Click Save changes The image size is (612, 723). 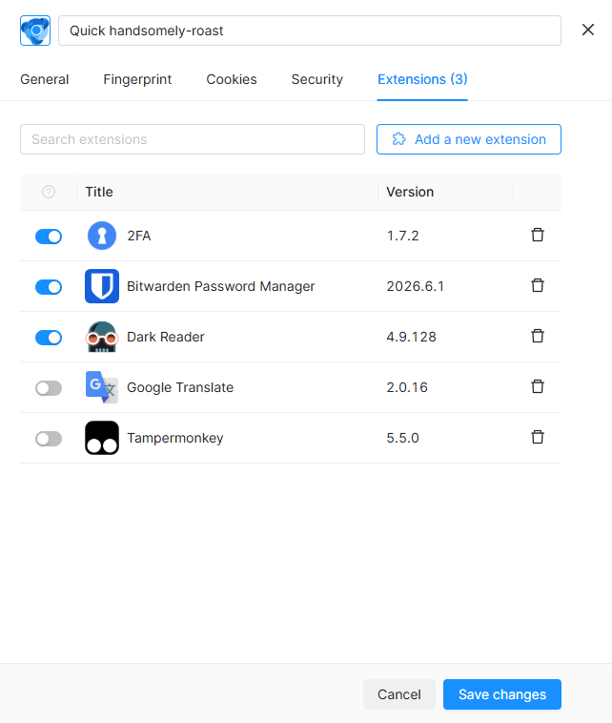pos(502,694)
